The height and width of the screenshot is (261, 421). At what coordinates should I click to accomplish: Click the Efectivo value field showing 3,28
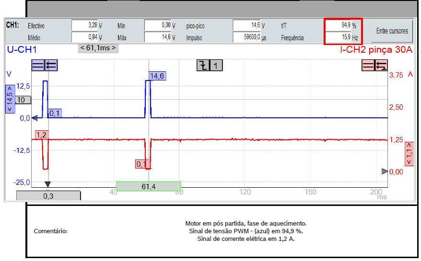tap(84, 25)
